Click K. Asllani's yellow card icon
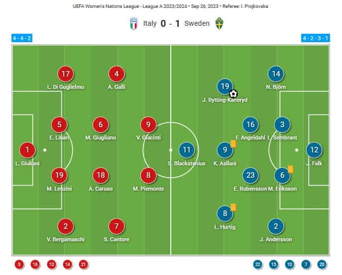Viewport: 342px width, 275px height. (233, 143)
